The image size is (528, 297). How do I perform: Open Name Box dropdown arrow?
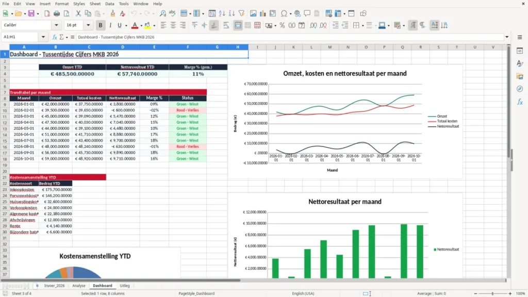[43, 37]
